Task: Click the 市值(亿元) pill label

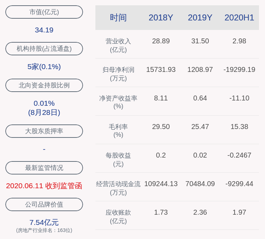Action: pyautogui.click(x=44, y=12)
